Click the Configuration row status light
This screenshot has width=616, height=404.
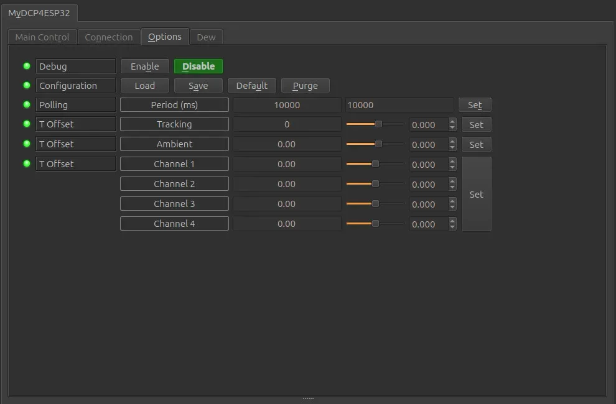27,85
